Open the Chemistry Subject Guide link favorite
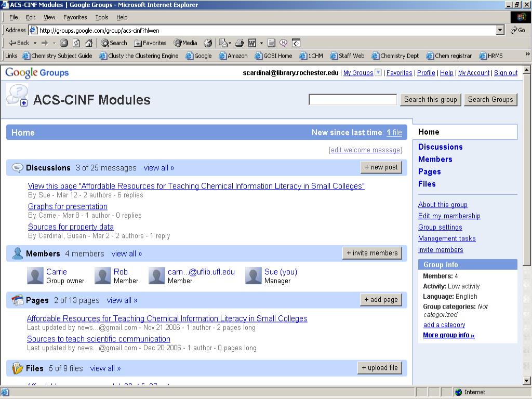This screenshot has width=532, height=399. click(57, 56)
